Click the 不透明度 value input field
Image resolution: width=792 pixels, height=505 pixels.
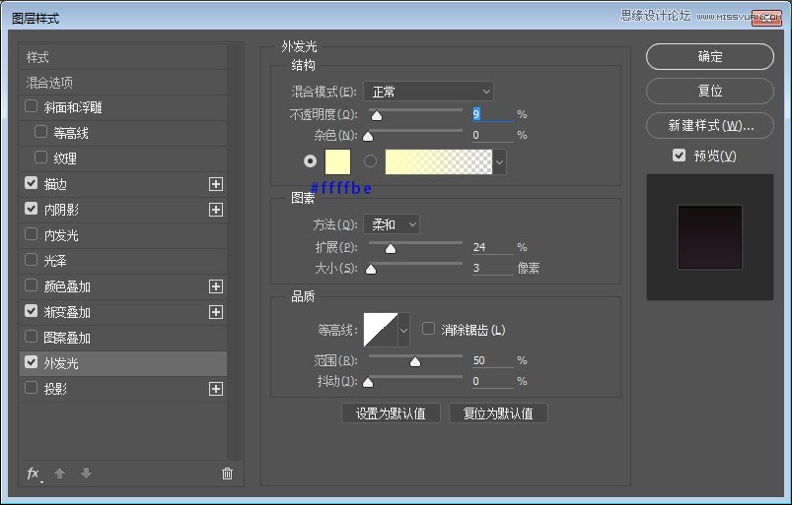[491, 114]
